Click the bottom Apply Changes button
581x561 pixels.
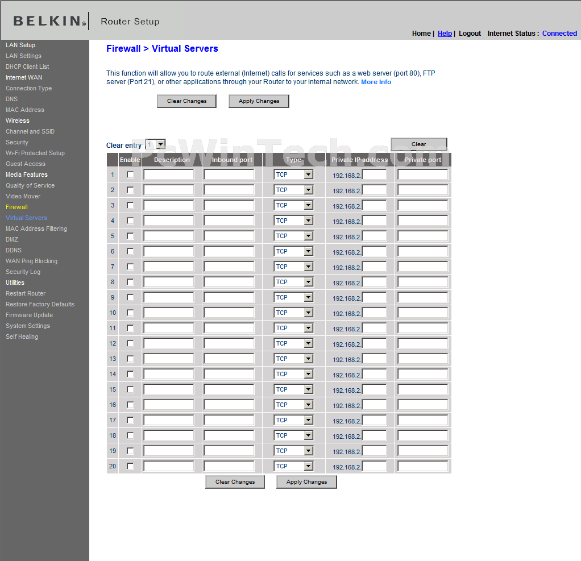(x=307, y=482)
